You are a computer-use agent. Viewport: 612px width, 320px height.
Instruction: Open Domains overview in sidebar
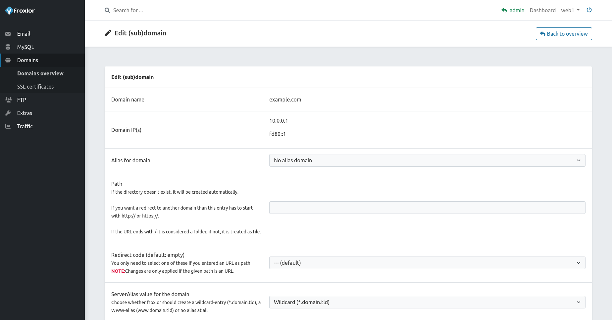[x=40, y=73]
